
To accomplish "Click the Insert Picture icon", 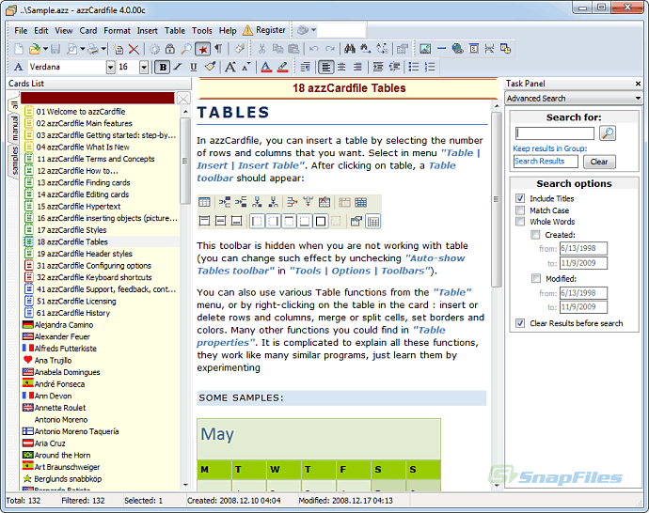I will 425,49.
